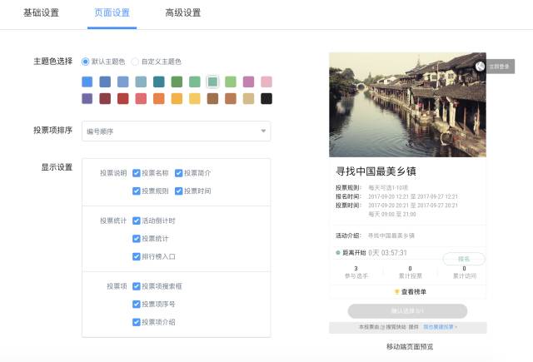
Task: Toggle the 投票名称 checkbox
Action: [x=137, y=173]
